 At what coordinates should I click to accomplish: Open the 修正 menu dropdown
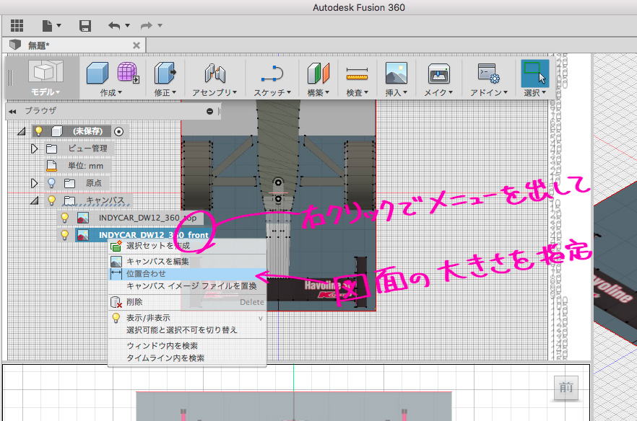pos(165,93)
